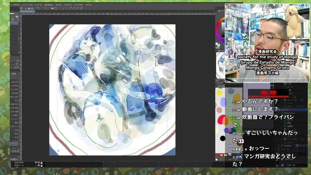311x175 pixels.
Task: Toggle the first snap ruler icon
Action: pyautogui.click(x=71, y=8)
